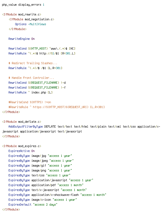This screenshot has height=214, width=163.
Task: Click the "# Handle Front Controller..." comment
Action: tap(31, 78)
